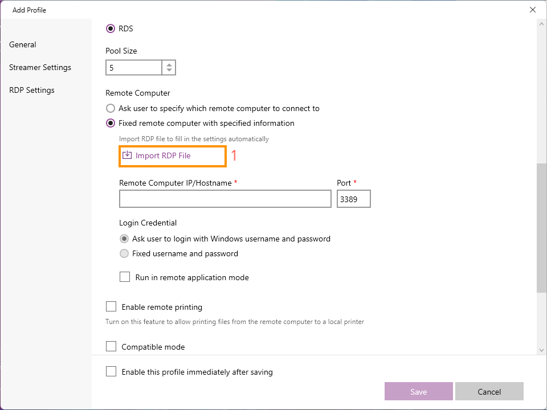Toggle Compatible mode checkbox
The image size is (547, 410).
pos(111,347)
